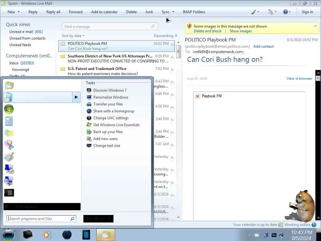Click message list scroll down arrow
321x241 pixels.
coord(178,217)
